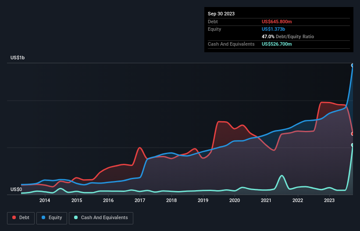Toggle Cash And Equivalents legend button

(x=101, y=218)
